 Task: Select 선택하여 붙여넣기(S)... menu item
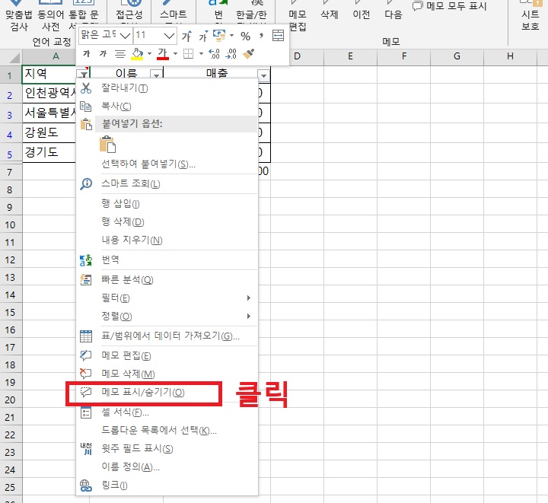coord(167,164)
